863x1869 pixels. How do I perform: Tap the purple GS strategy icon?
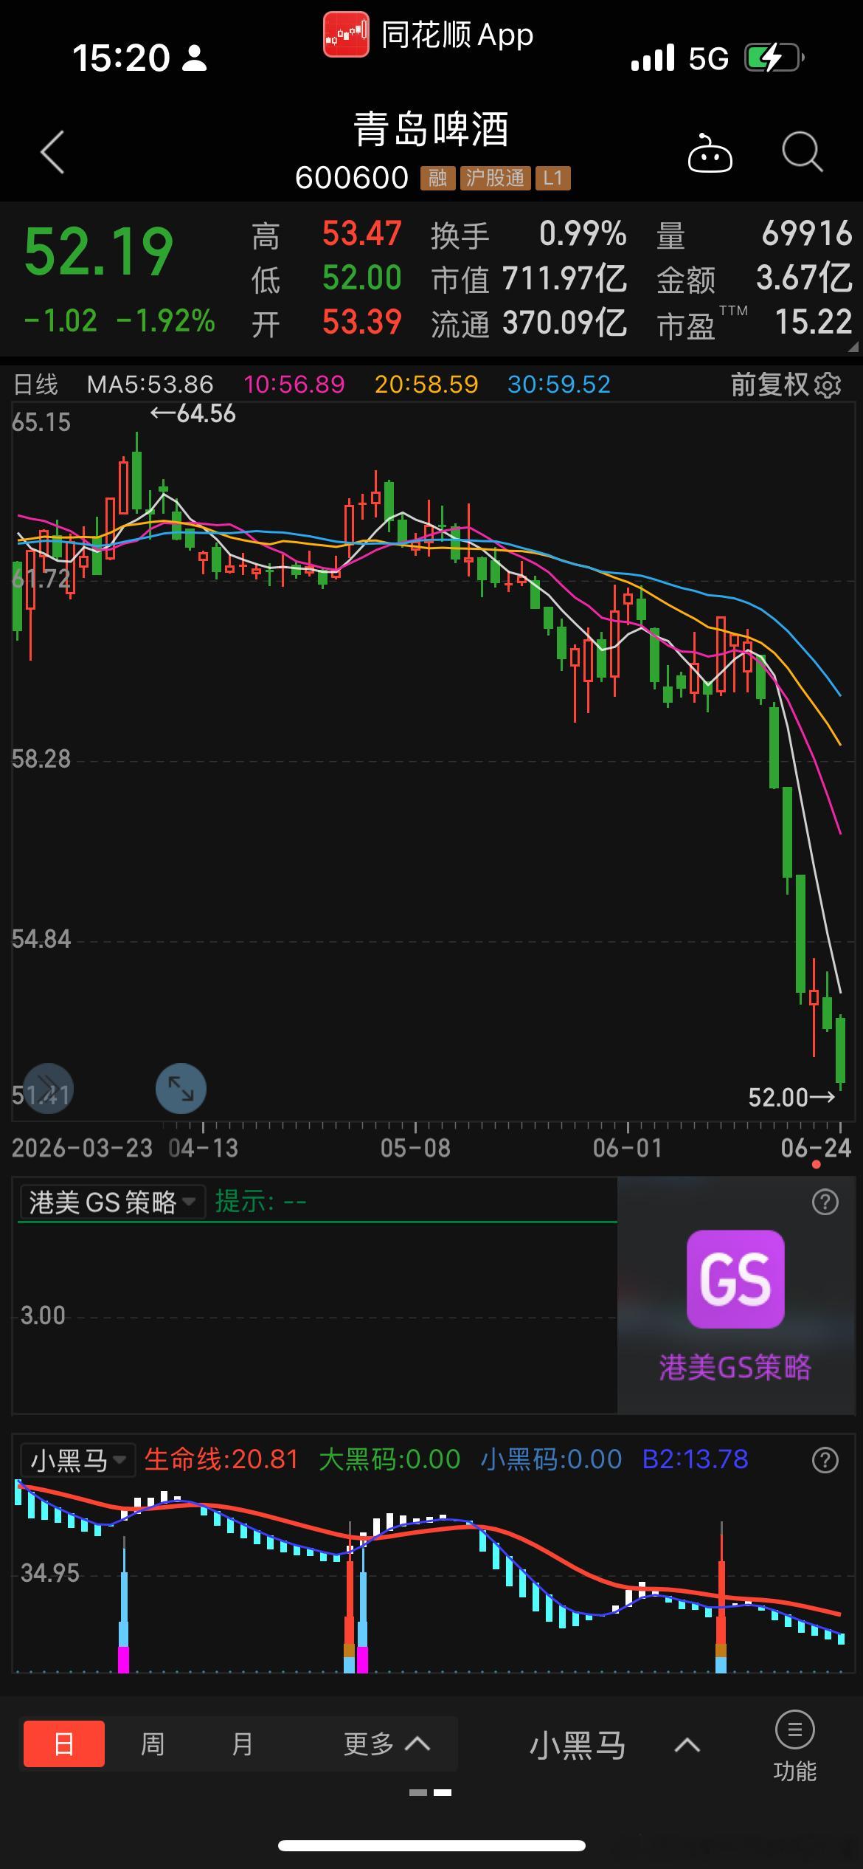pos(735,1279)
